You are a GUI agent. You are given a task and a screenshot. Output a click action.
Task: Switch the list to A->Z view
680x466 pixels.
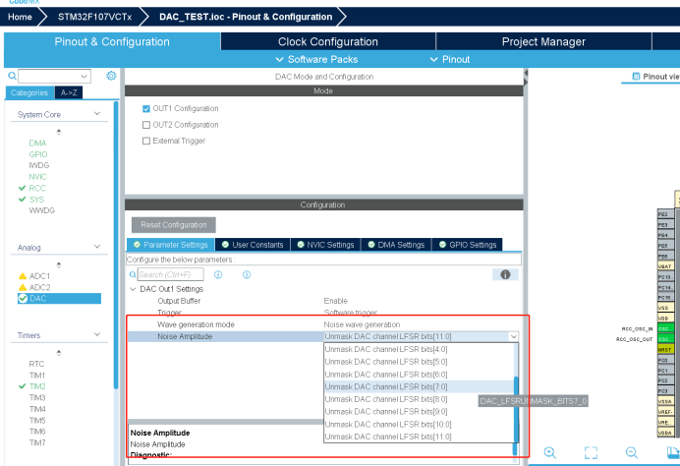point(69,92)
